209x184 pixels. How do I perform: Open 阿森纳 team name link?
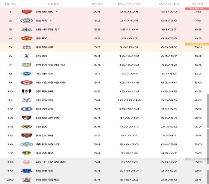click(x=45, y=12)
